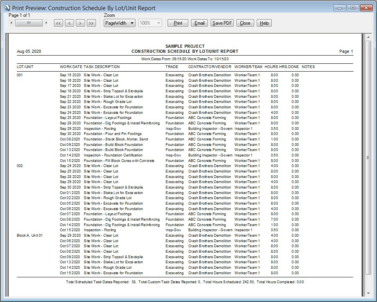Go to previous page with < button
The width and height of the screenshot is (377, 302).
69,23
